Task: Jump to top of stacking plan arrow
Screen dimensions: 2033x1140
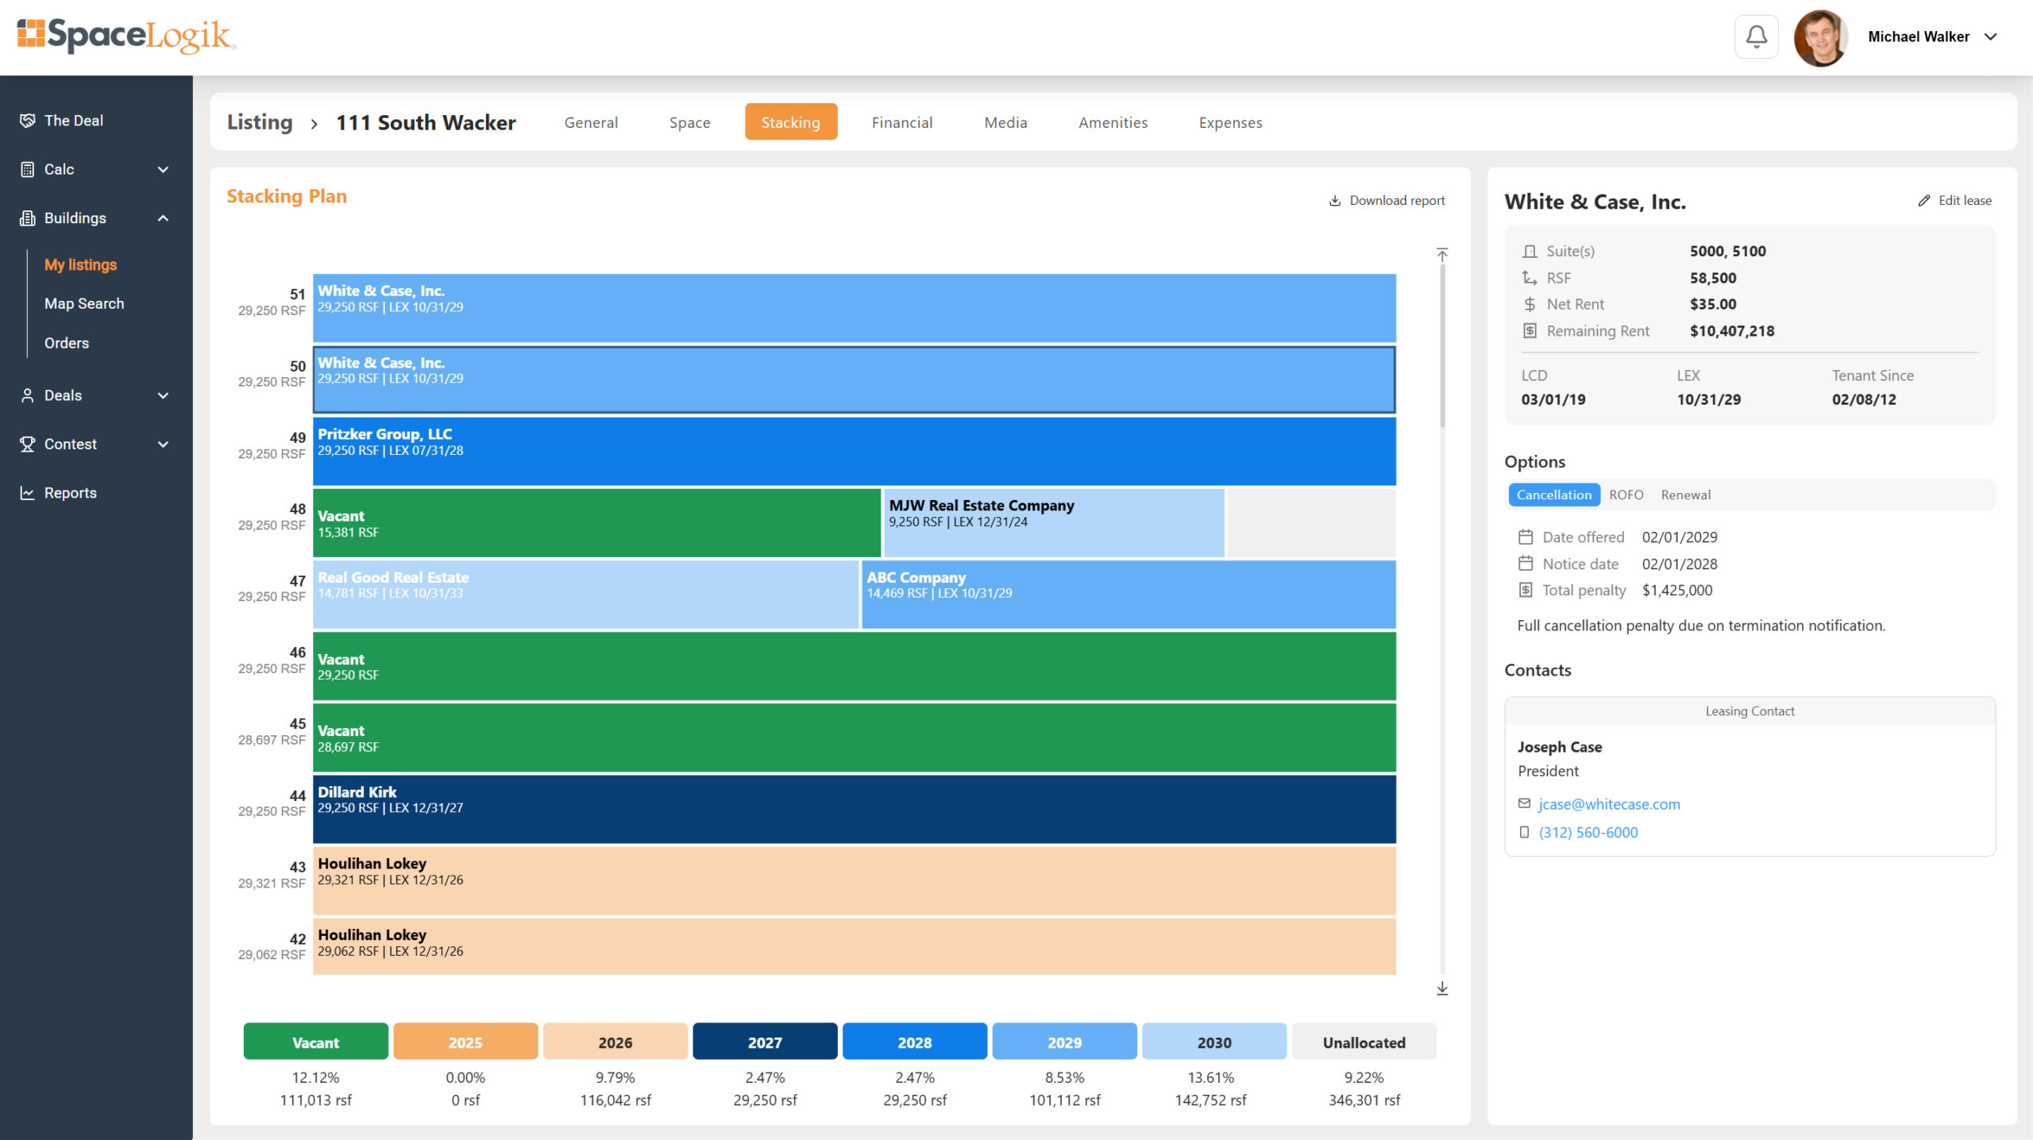Action: (1442, 255)
